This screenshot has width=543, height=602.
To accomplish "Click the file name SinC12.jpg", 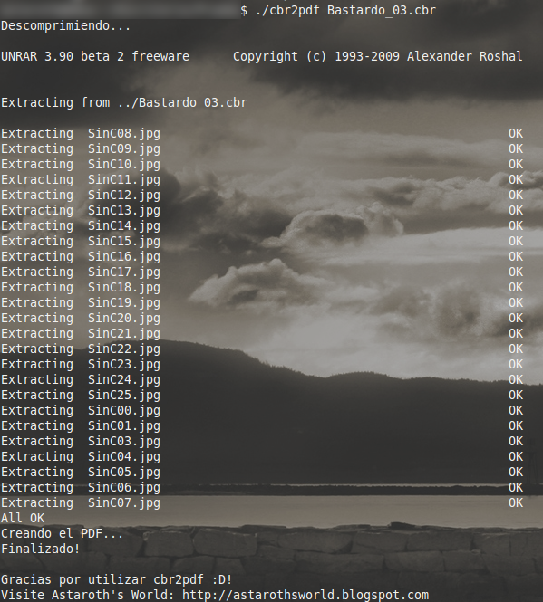I will pos(124,195).
